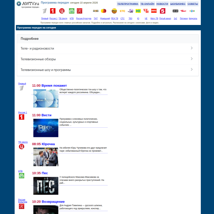Click Россия 1 link above Вести logo
The height and width of the screenshot is (214, 214).
(x=22, y=113)
